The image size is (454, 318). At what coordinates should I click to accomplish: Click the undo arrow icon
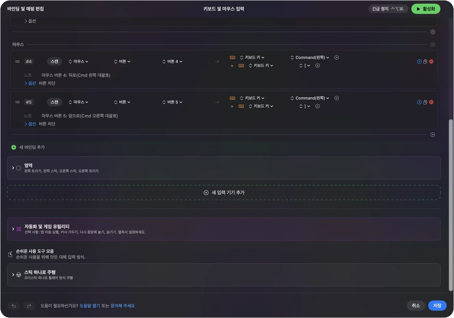pos(14,306)
